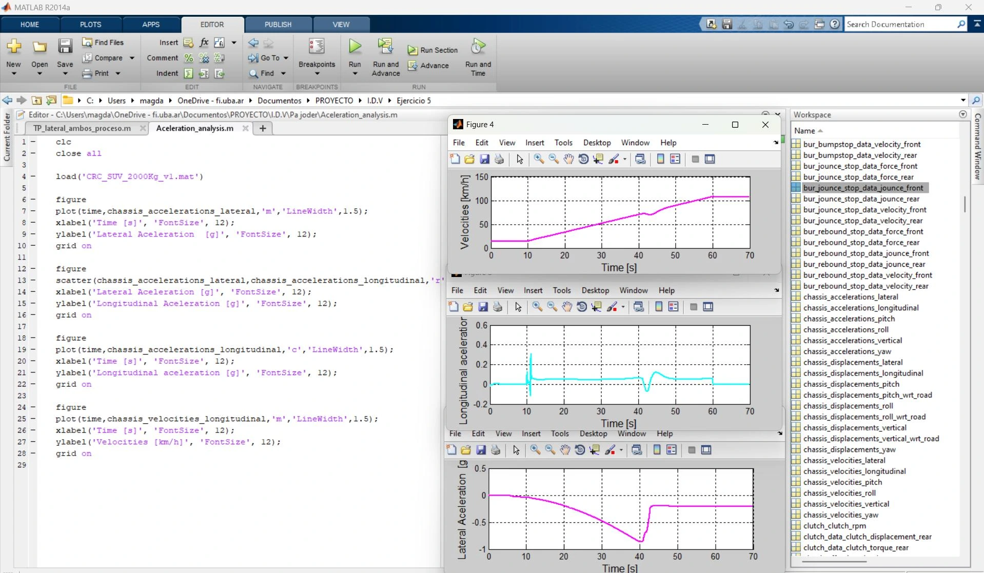Image resolution: width=984 pixels, height=573 pixels.
Task: Click the Find Files button
Action: tap(103, 43)
